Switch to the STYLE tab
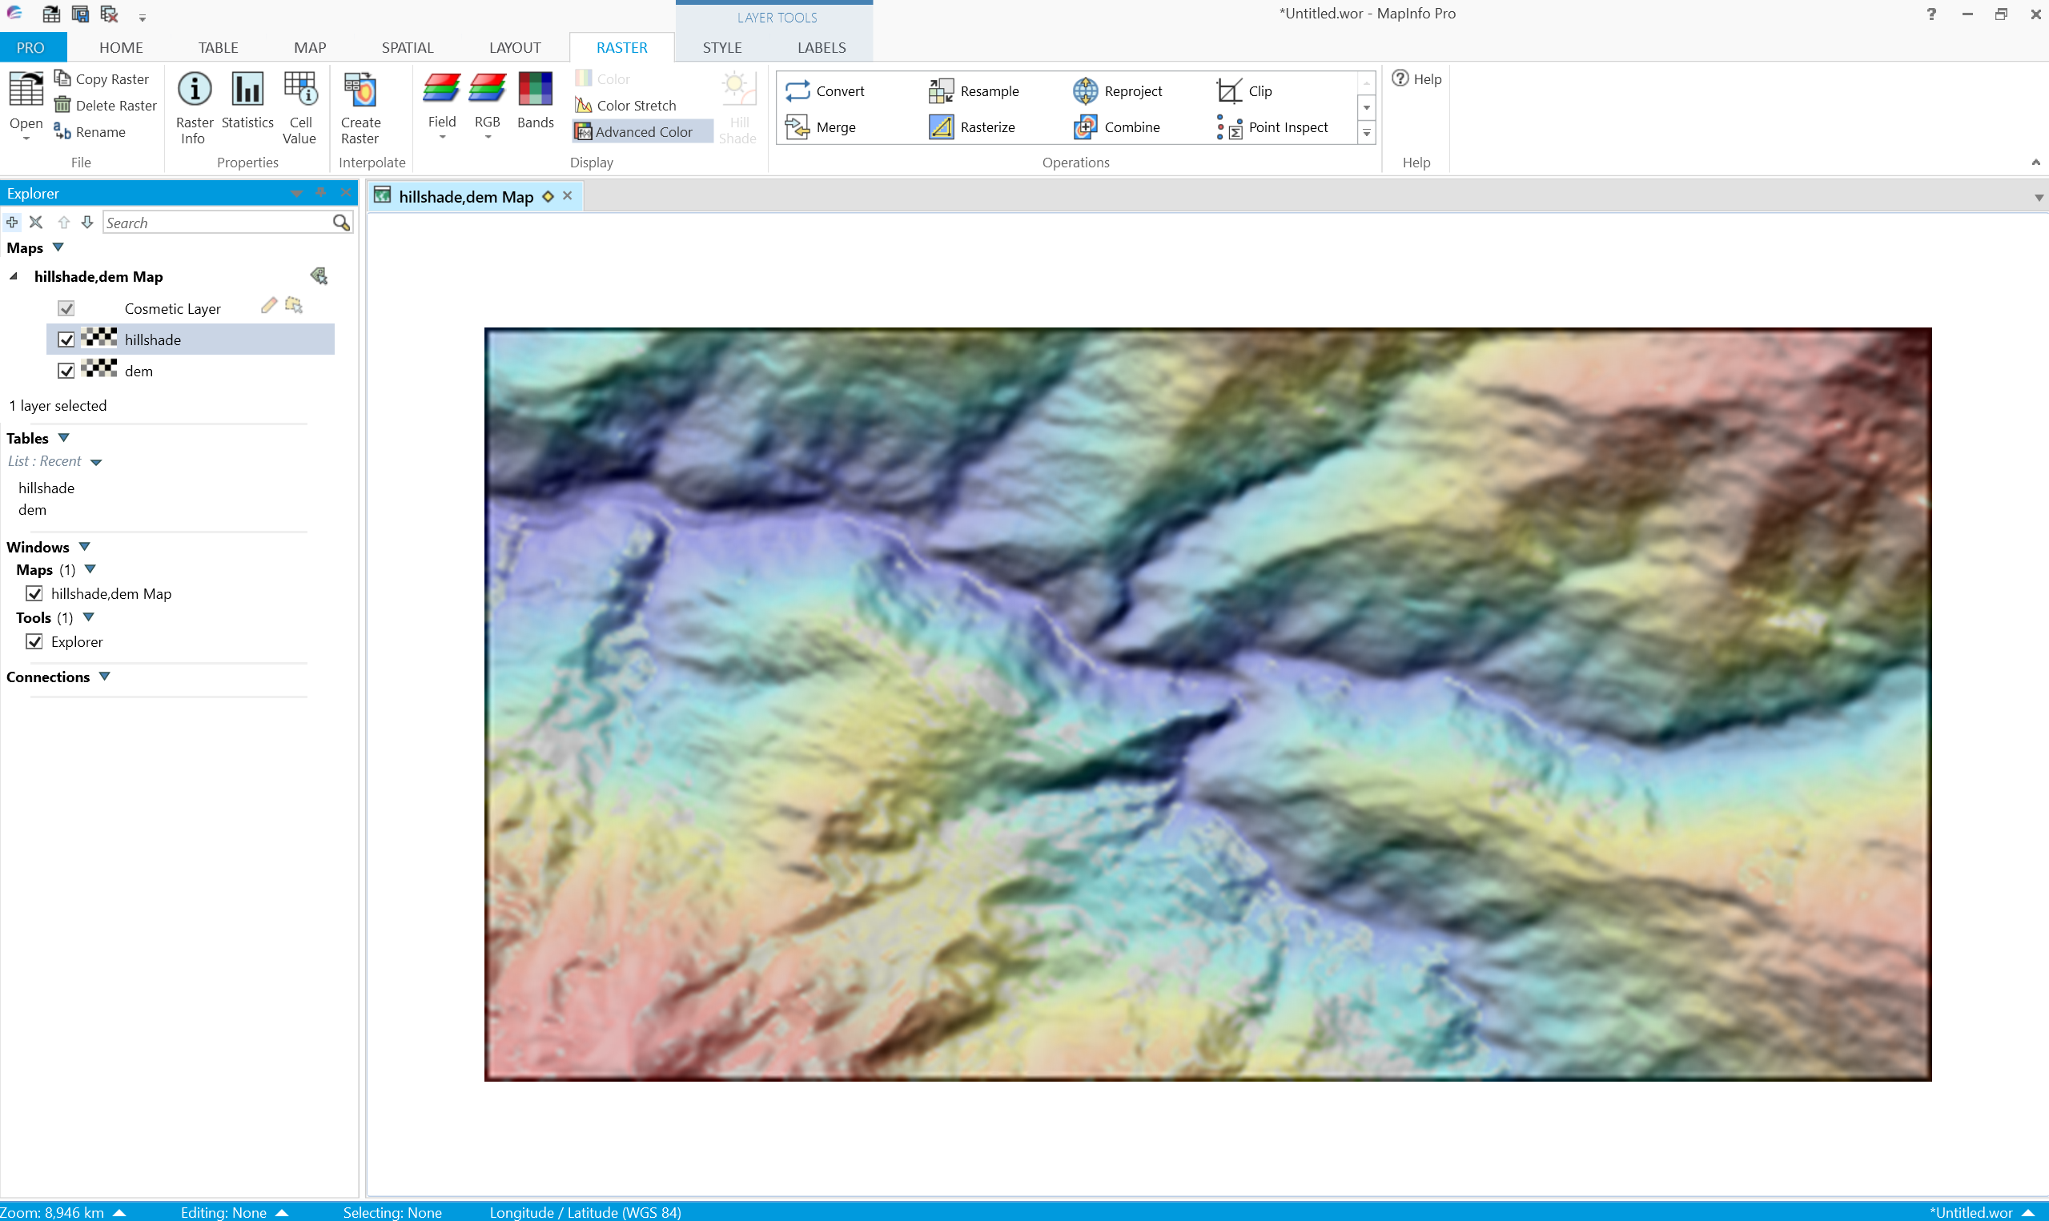 click(x=722, y=47)
